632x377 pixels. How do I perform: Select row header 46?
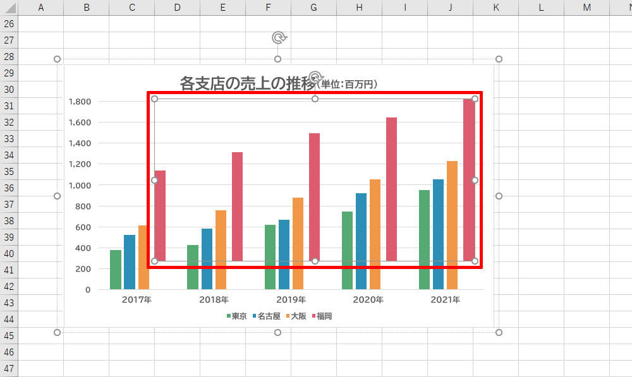click(x=9, y=352)
